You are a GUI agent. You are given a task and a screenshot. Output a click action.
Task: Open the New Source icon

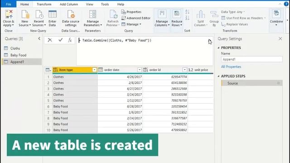[x=25, y=14]
